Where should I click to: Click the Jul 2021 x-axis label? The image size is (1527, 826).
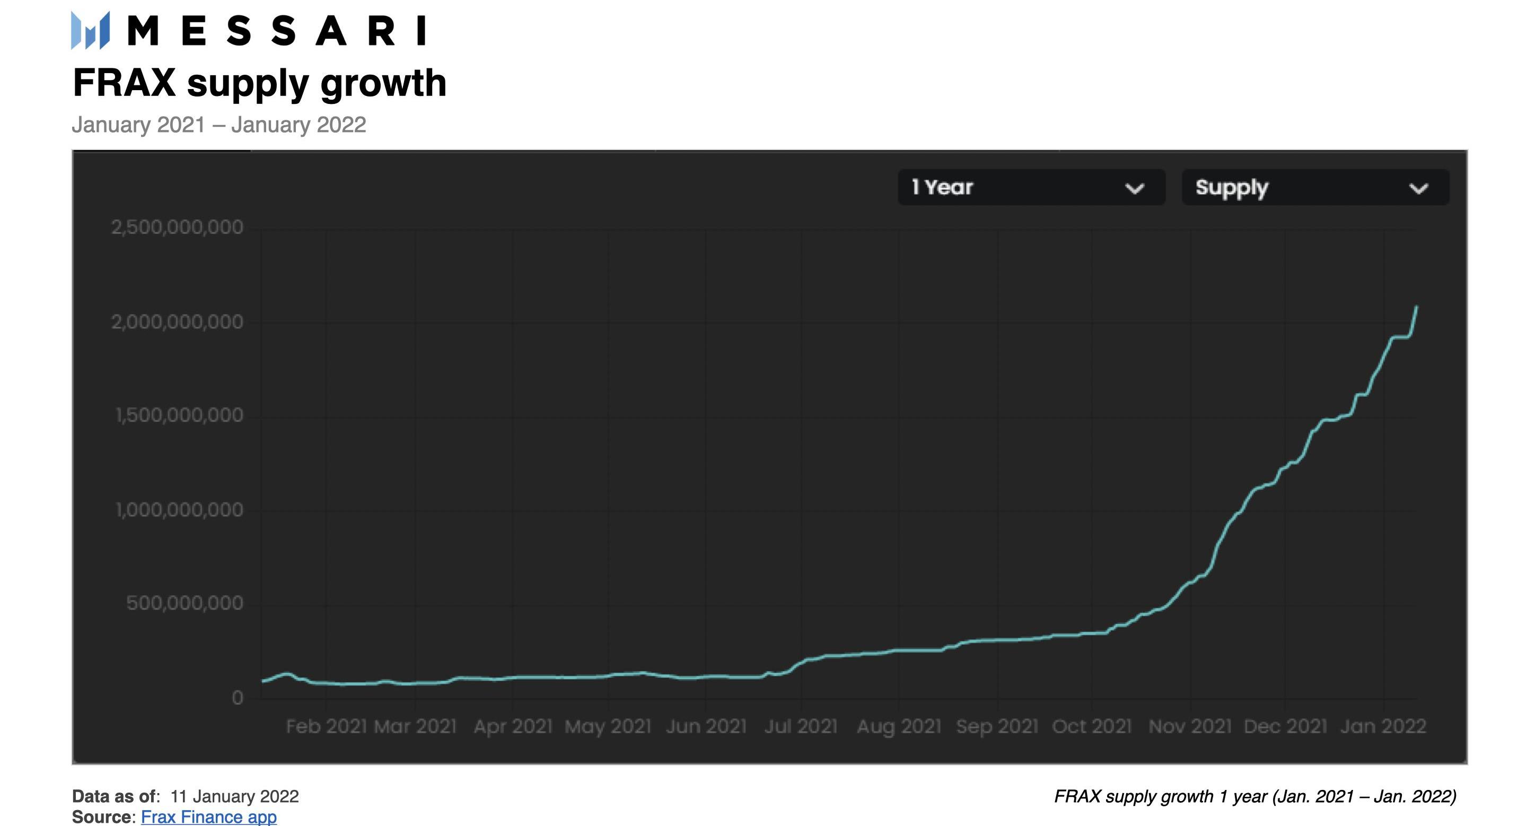pos(801,726)
